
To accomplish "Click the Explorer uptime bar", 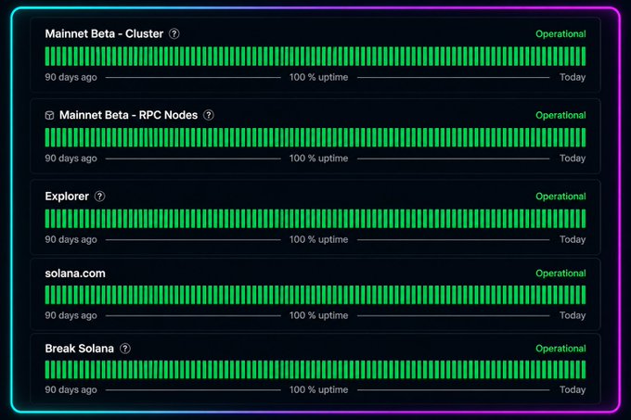I will pyautogui.click(x=315, y=219).
